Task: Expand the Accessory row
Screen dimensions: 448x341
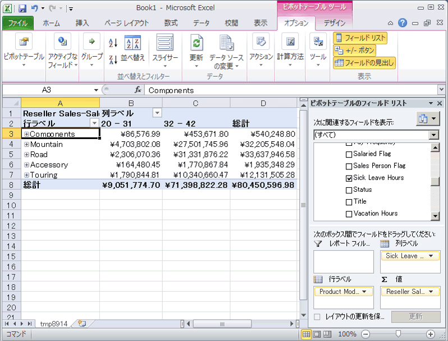Action: pos(26,165)
